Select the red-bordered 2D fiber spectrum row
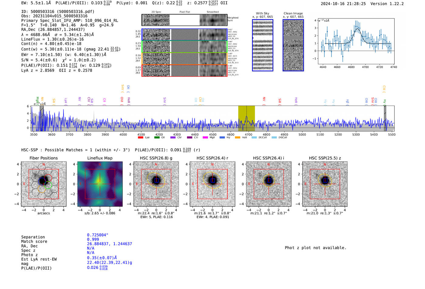Screen dimensions: 425x289 pos(184,70)
